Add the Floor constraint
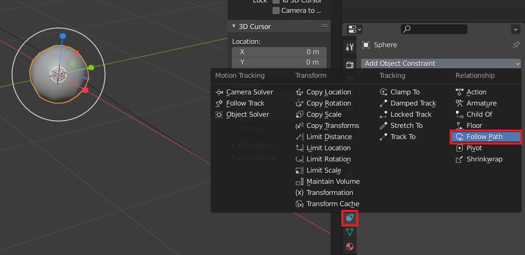 click(x=469, y=126)
